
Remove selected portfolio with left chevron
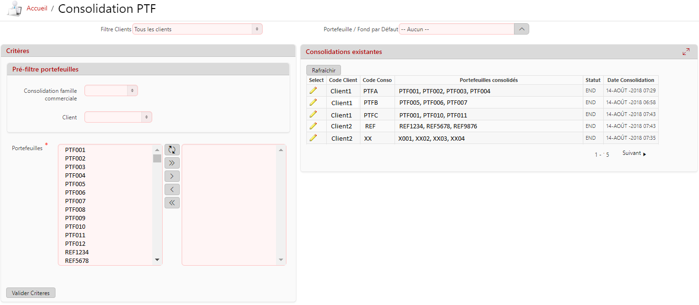tap(172, 189)
